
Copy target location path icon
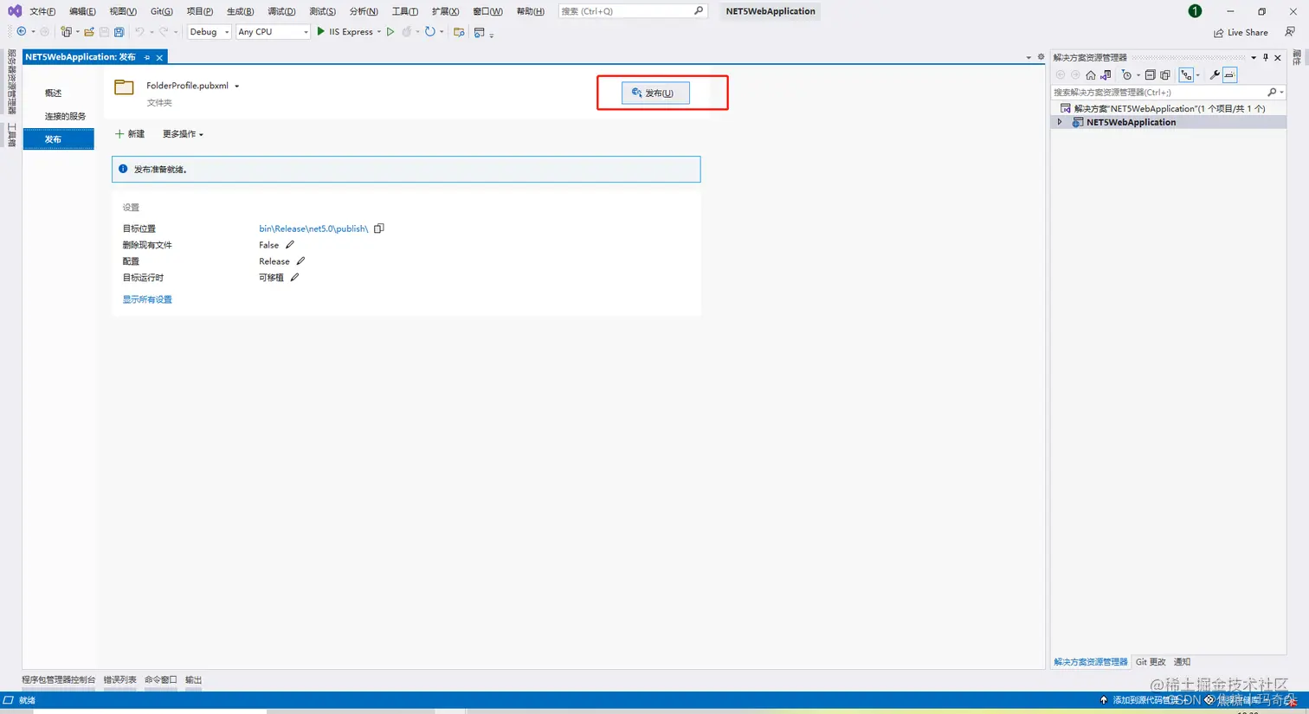379,228
